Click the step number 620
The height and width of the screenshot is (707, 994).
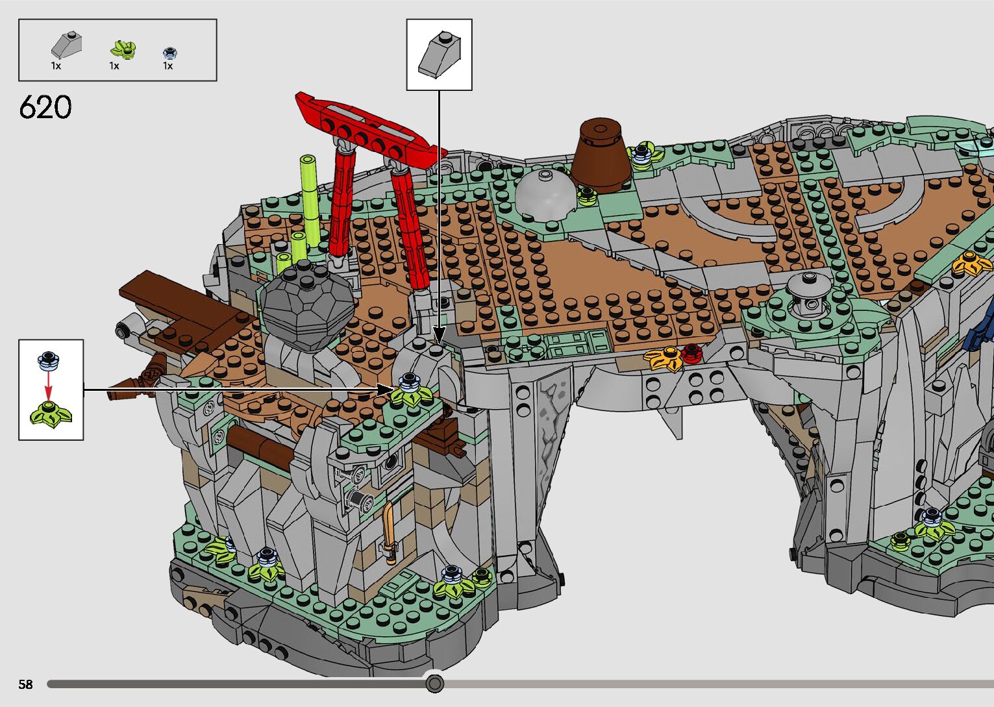point(45,108)
